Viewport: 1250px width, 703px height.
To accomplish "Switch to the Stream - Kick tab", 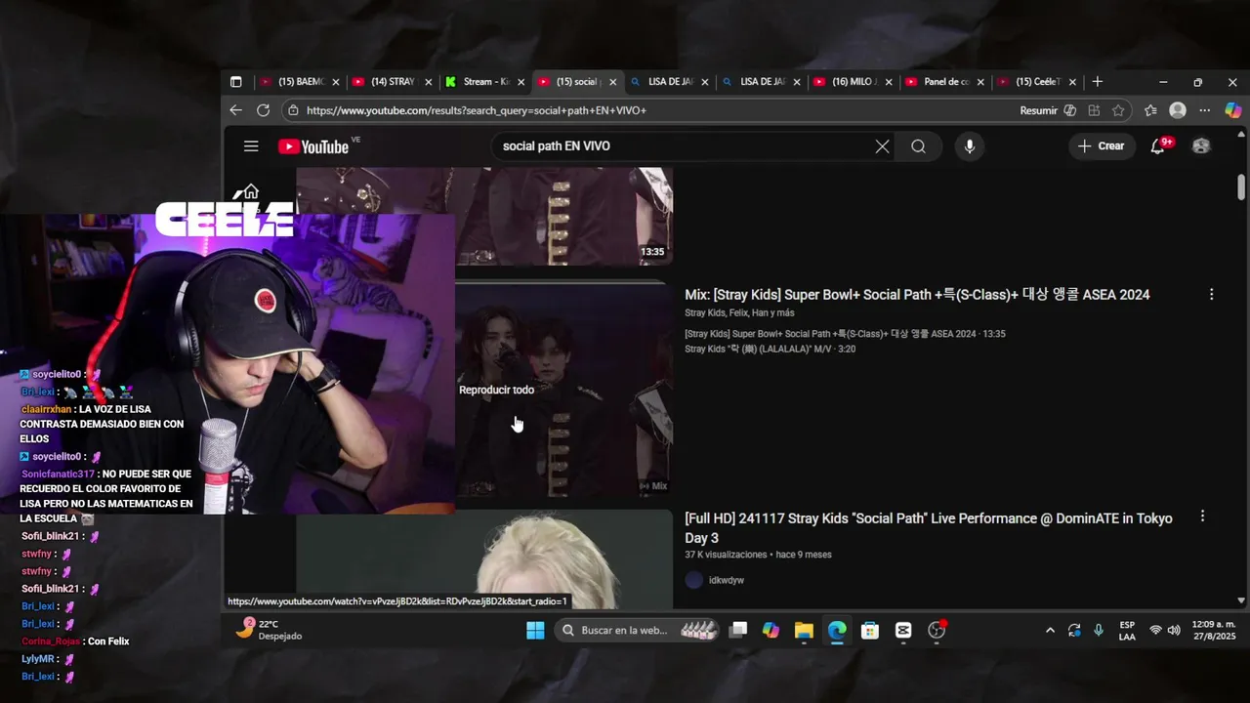I will click(x=484, y=82).
